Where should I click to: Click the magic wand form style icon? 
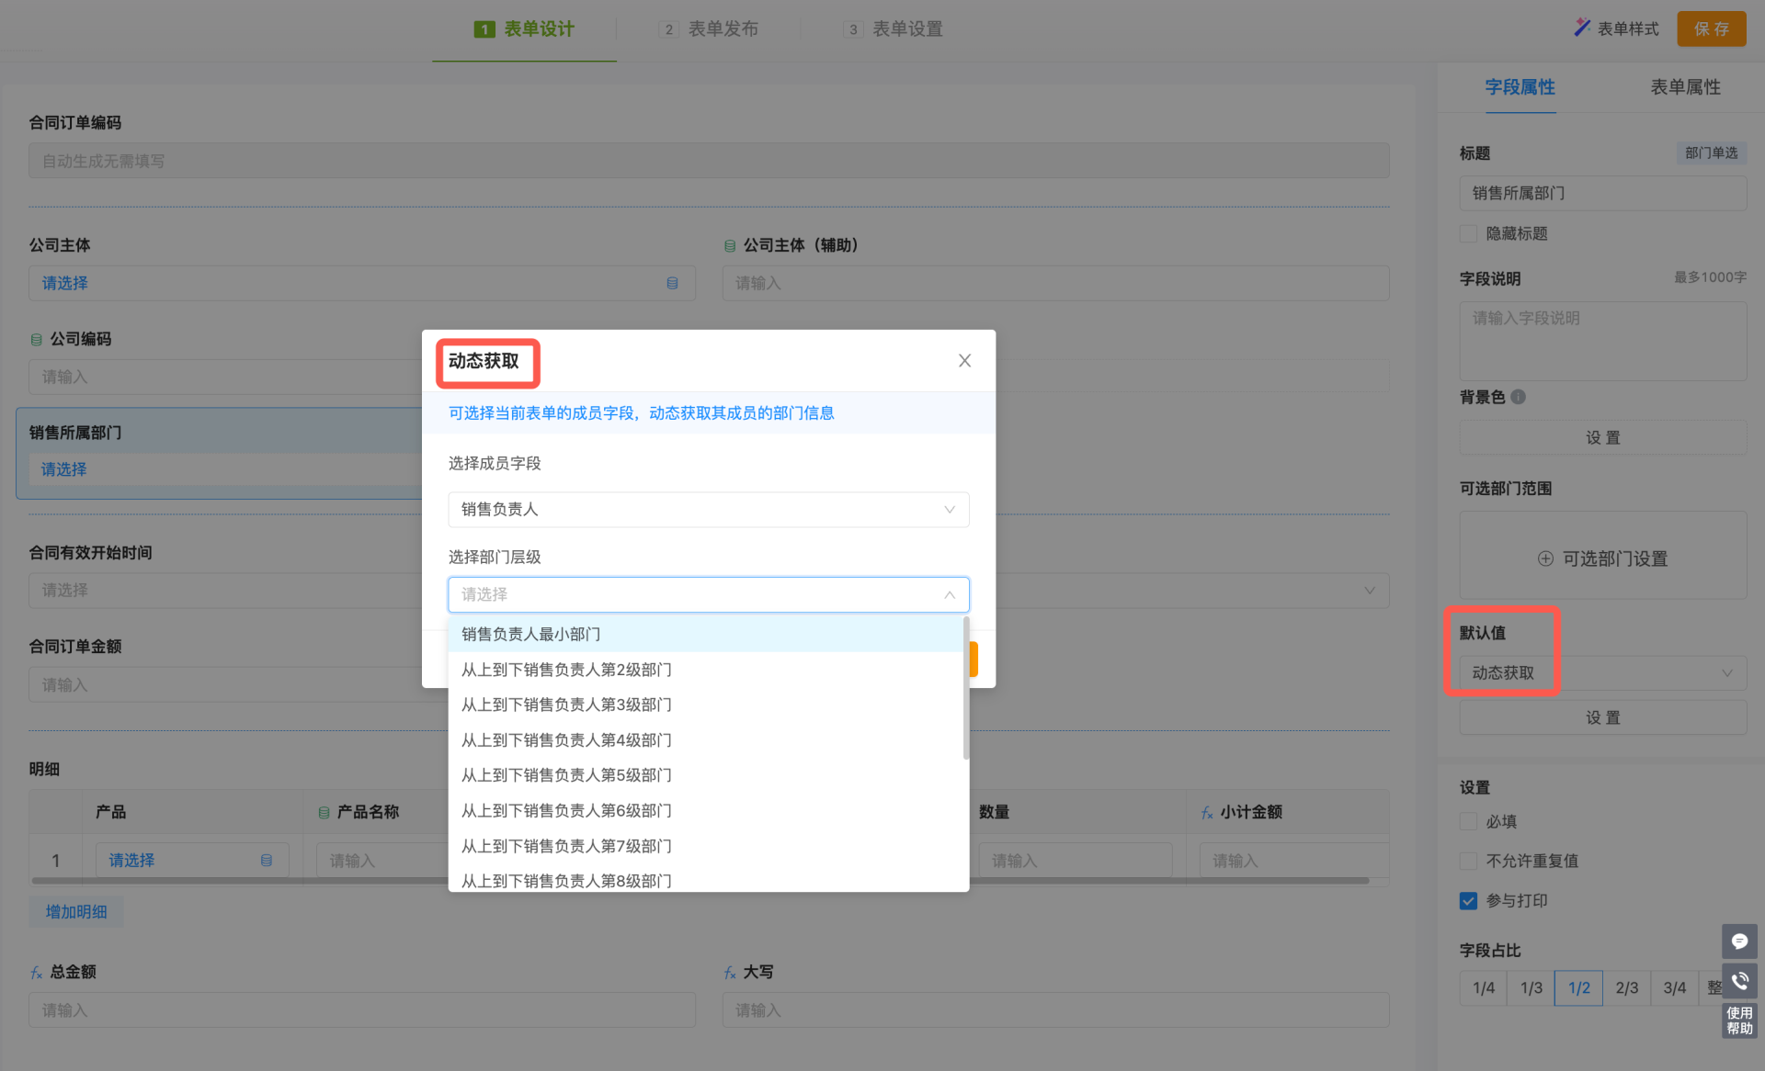coord(1581,28)
